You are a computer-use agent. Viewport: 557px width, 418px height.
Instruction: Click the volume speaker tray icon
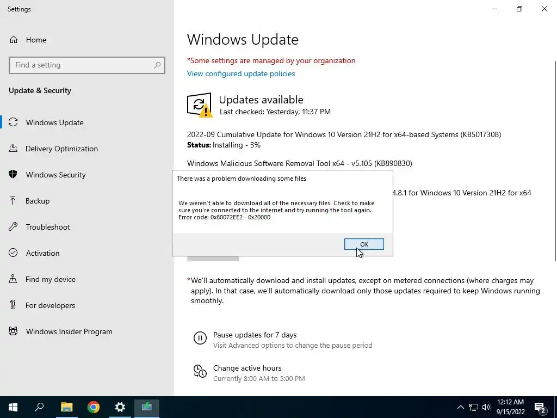tap(486, 407)
